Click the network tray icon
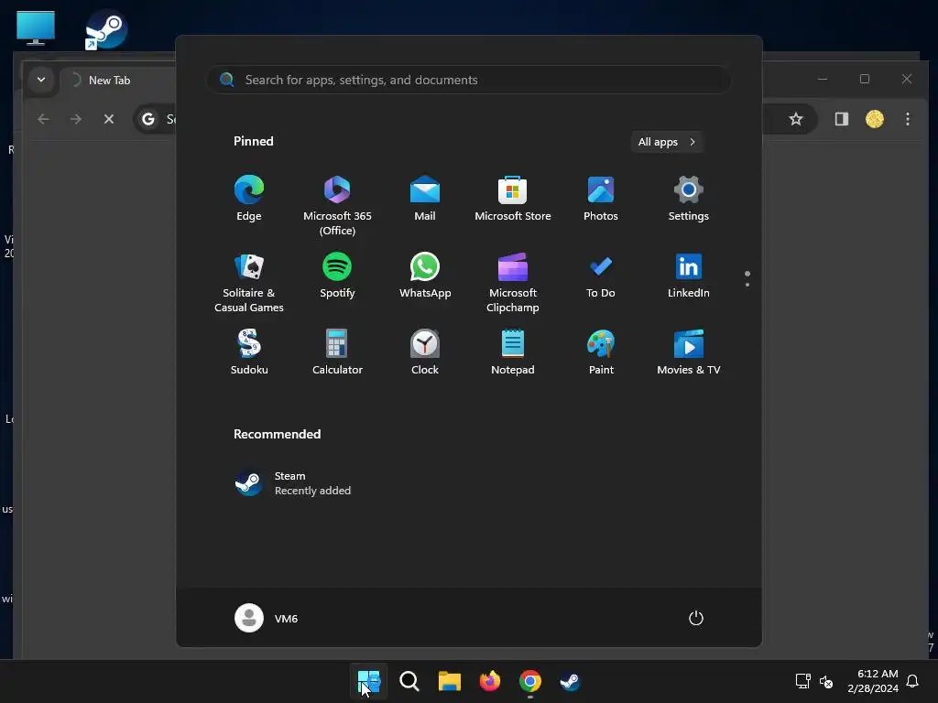This screenshot has height=703, width=938. tap(802, 681)
